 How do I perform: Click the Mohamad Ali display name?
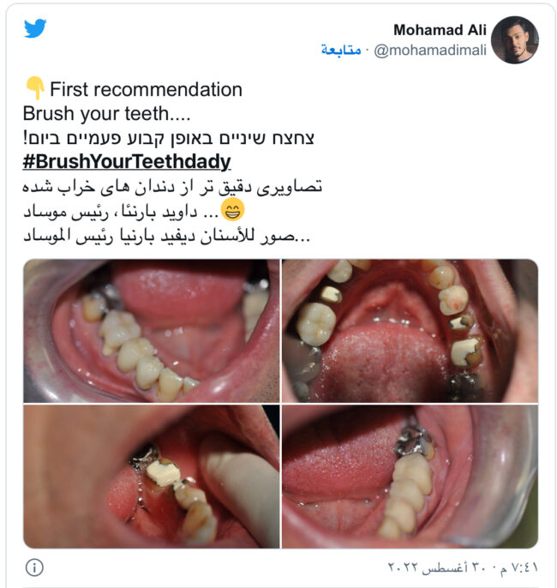[x=440, y=30]
